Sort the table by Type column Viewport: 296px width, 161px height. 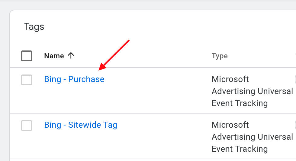(220, 56)
